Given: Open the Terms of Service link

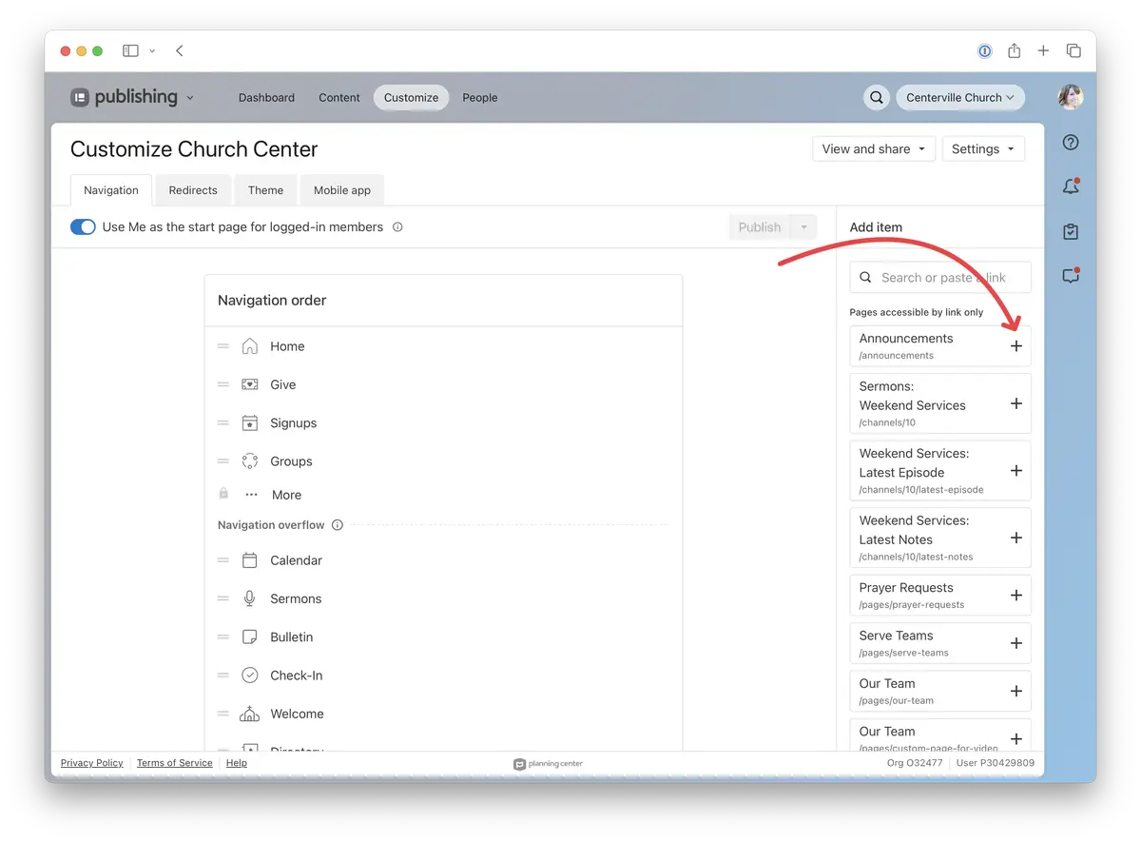Looking at the screenshot, I should pyautogui.click(x=175, y=763).
